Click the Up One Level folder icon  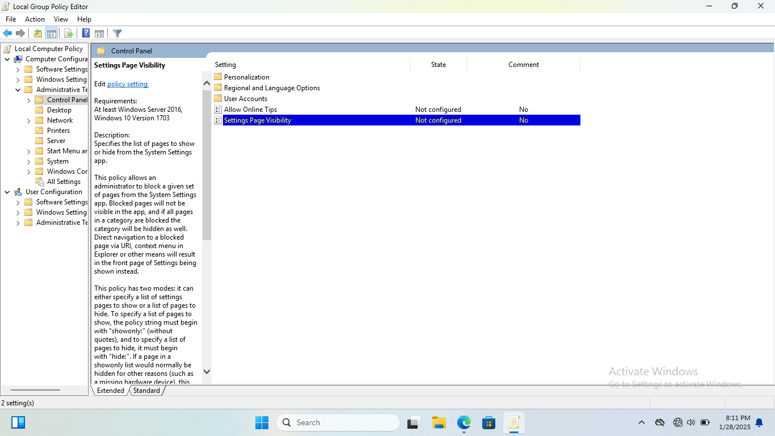coord(38,33)
